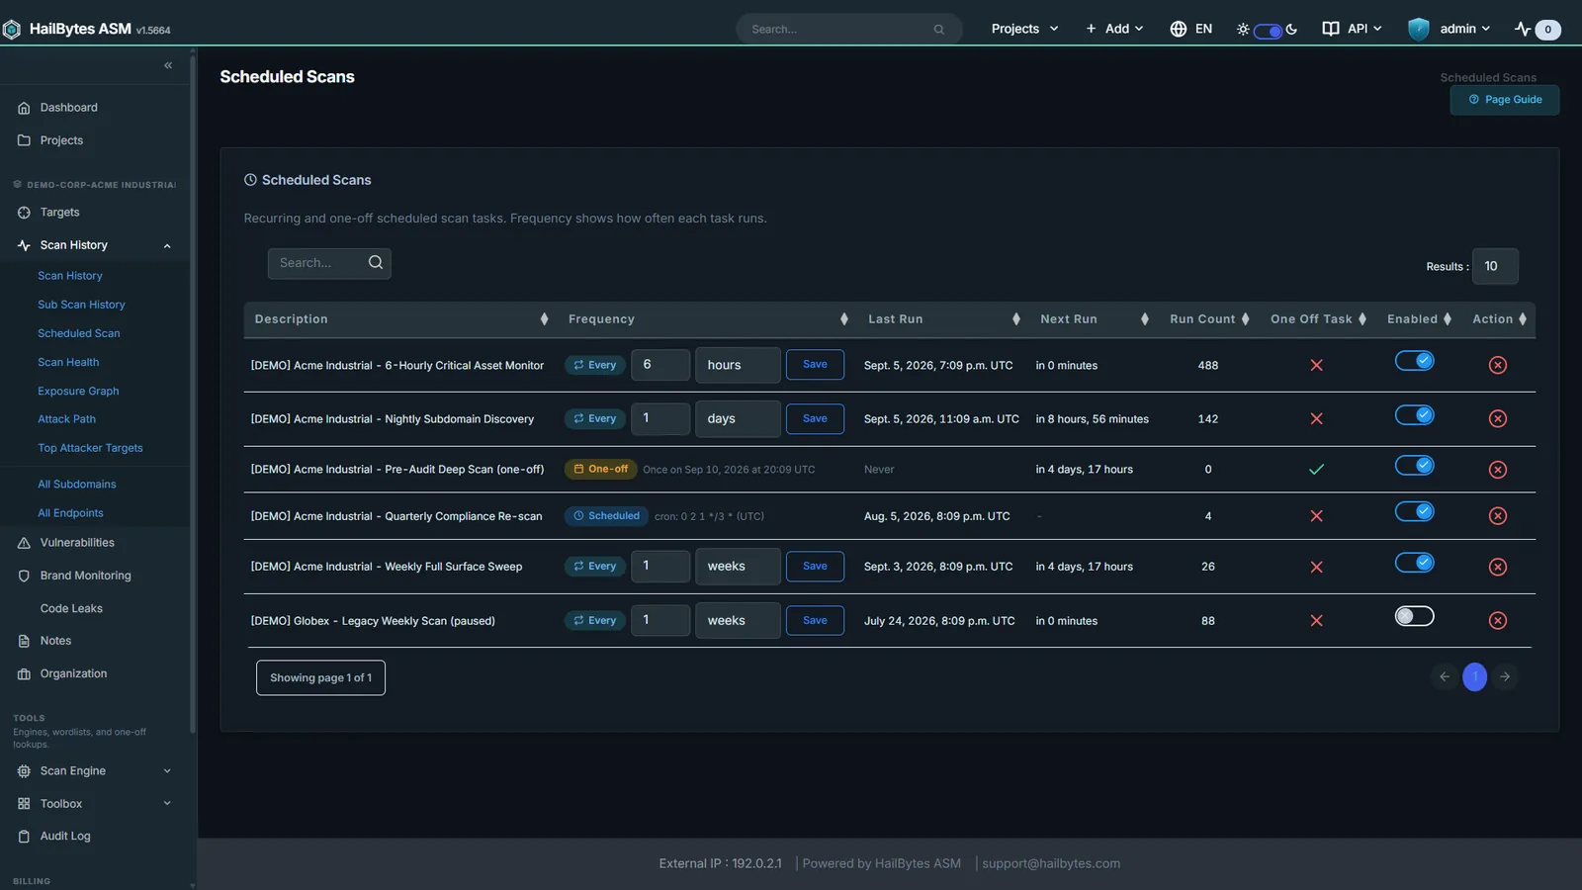Delete Nightly Subdomain Discovery task
The height and width of the screenshot is (890, 1582).
(x=1498, y=418)
